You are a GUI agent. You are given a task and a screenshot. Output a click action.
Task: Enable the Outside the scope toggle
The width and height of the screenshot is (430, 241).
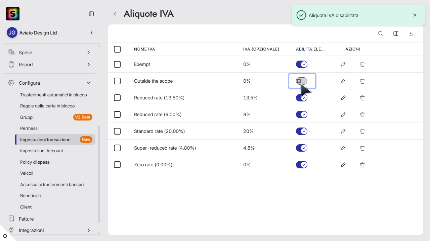[302, 81]
